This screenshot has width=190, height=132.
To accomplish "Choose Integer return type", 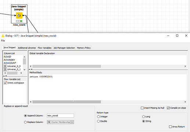I will [98, 117].
